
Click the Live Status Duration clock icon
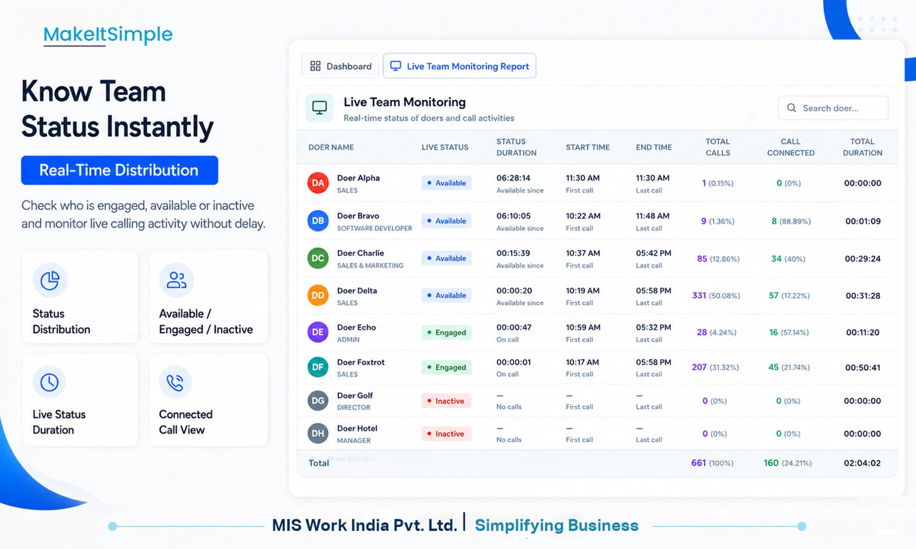click(49, 382)
